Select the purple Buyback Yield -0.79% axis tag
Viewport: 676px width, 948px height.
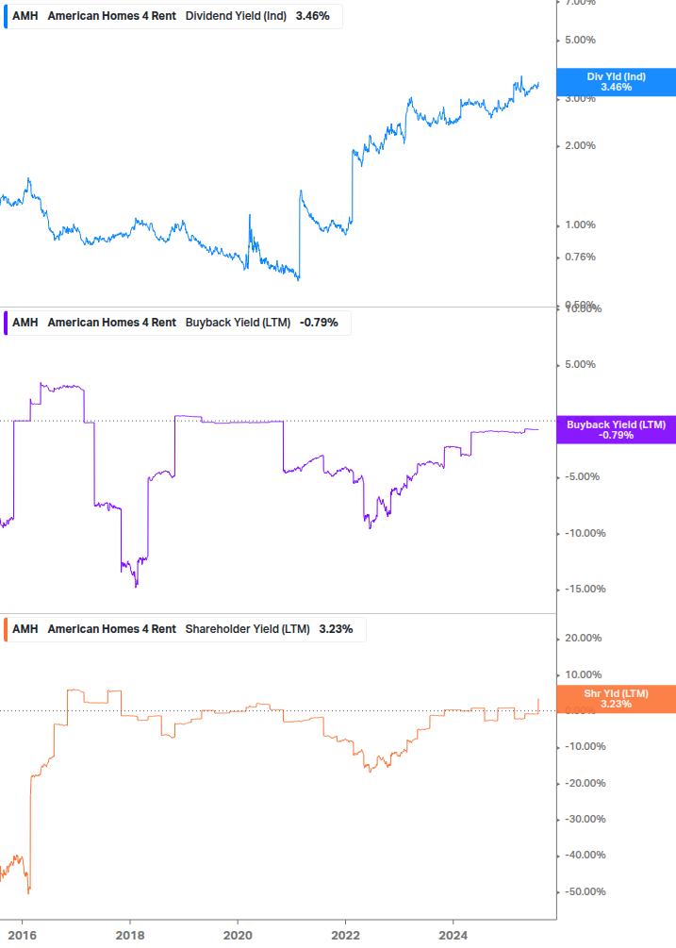[x=616, y=430]
